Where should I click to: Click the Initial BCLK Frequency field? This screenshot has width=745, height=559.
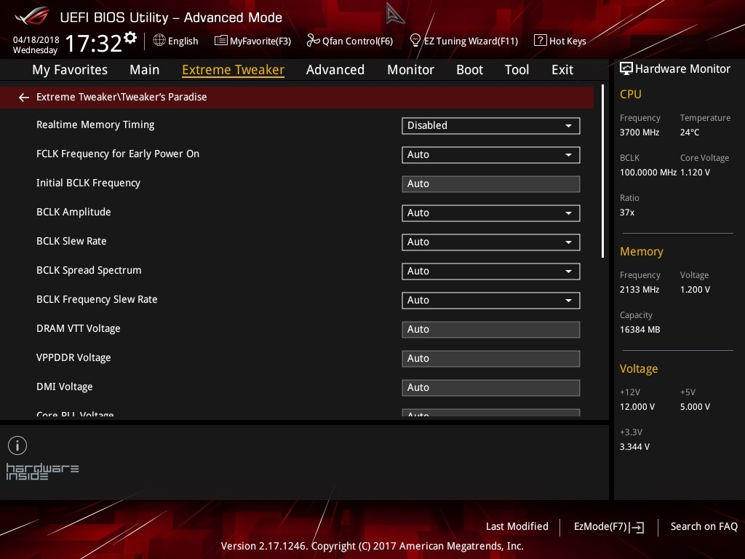[491, 184]
